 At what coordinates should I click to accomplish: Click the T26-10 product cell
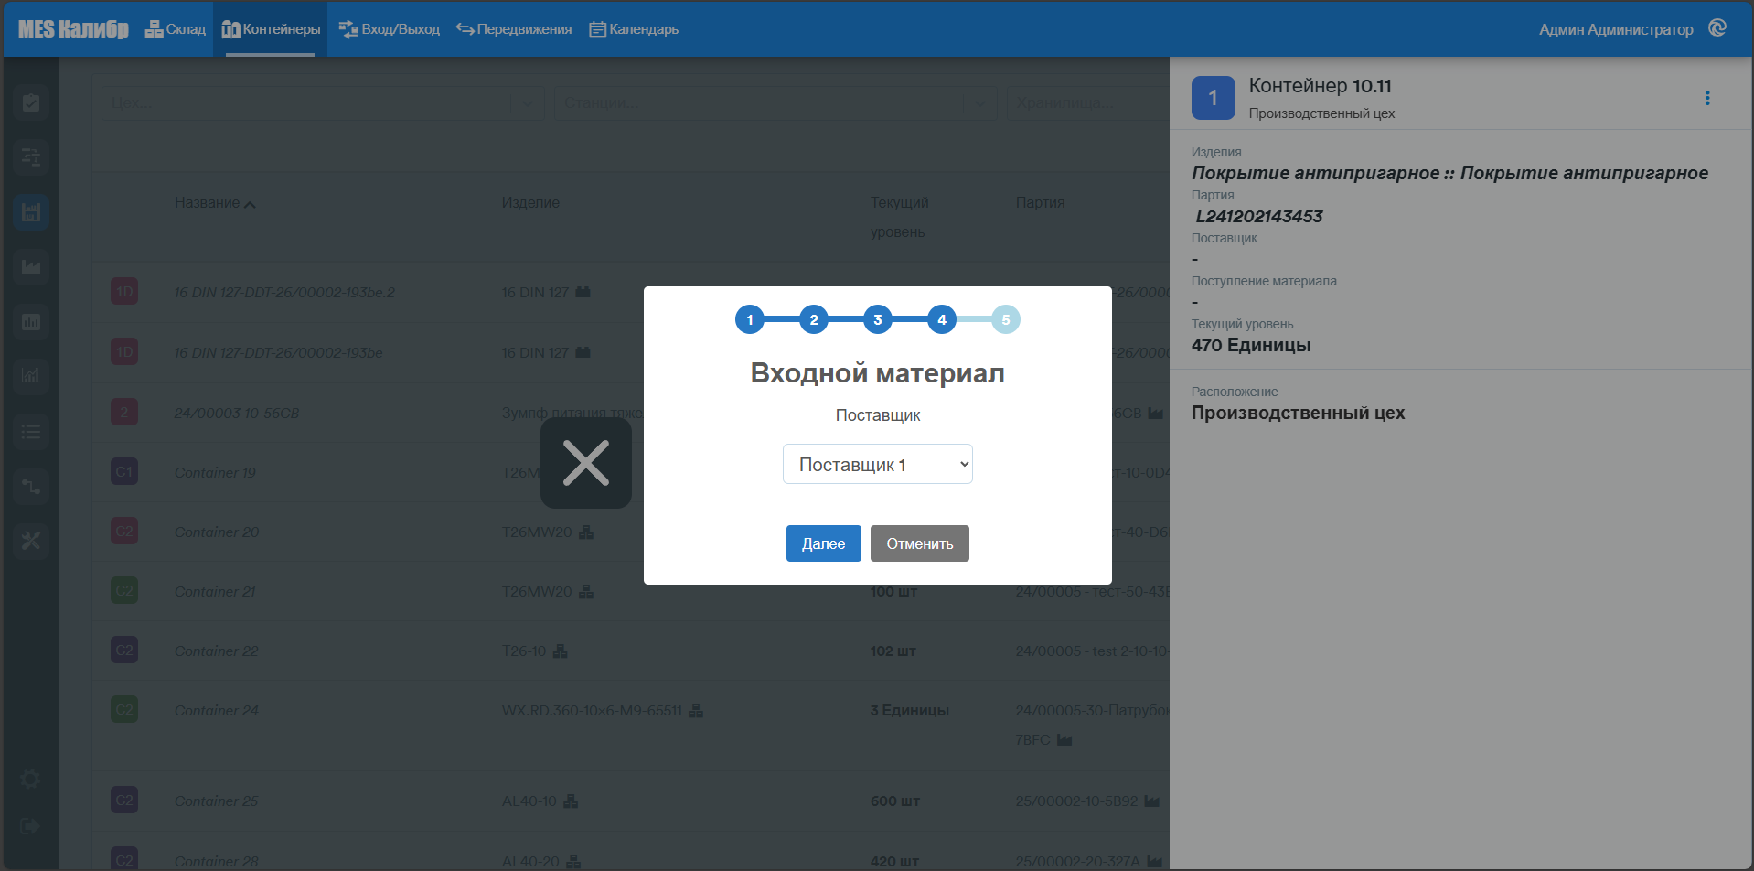[524, 651]
